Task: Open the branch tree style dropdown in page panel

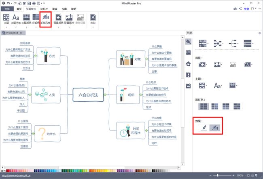Action: pyautogui.click(x=233, y=44)
